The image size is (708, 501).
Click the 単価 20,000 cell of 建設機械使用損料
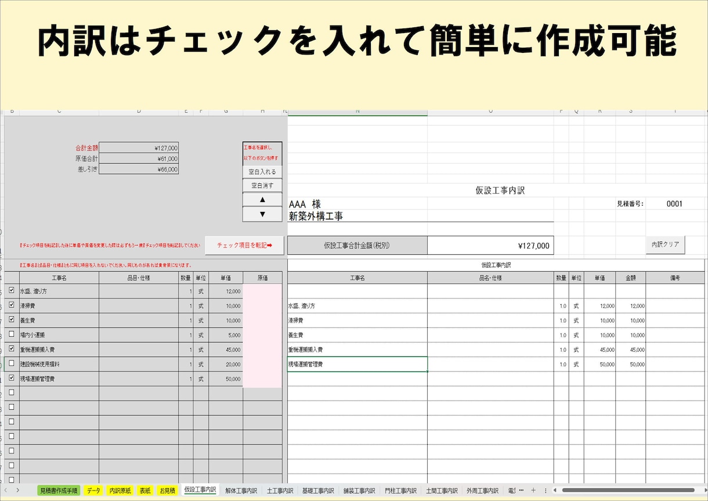pyautogui.click(x=226, y=364)
